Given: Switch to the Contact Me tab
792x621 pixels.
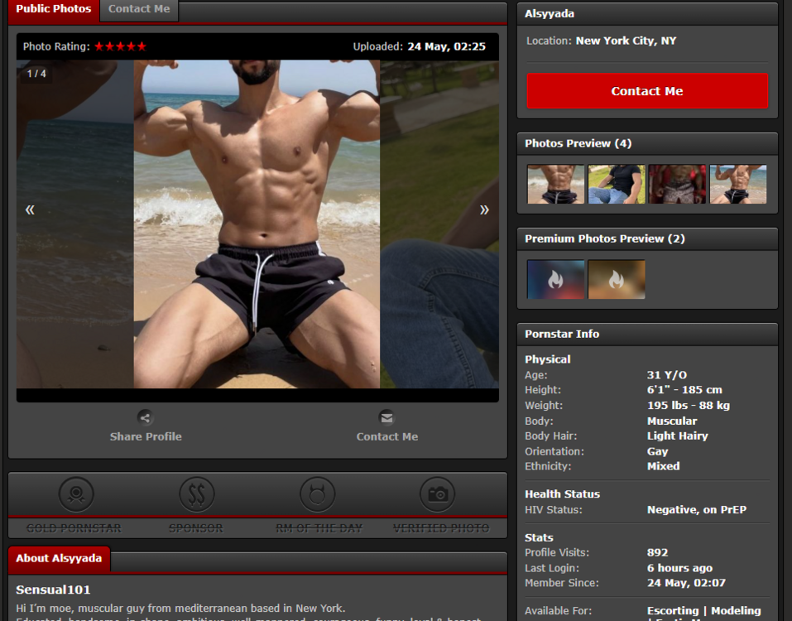Looking at the screenshot, I should click(139, 9).
